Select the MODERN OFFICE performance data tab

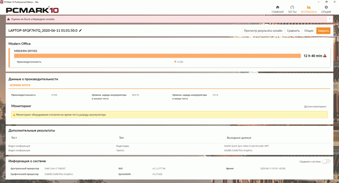coord(20,85)
